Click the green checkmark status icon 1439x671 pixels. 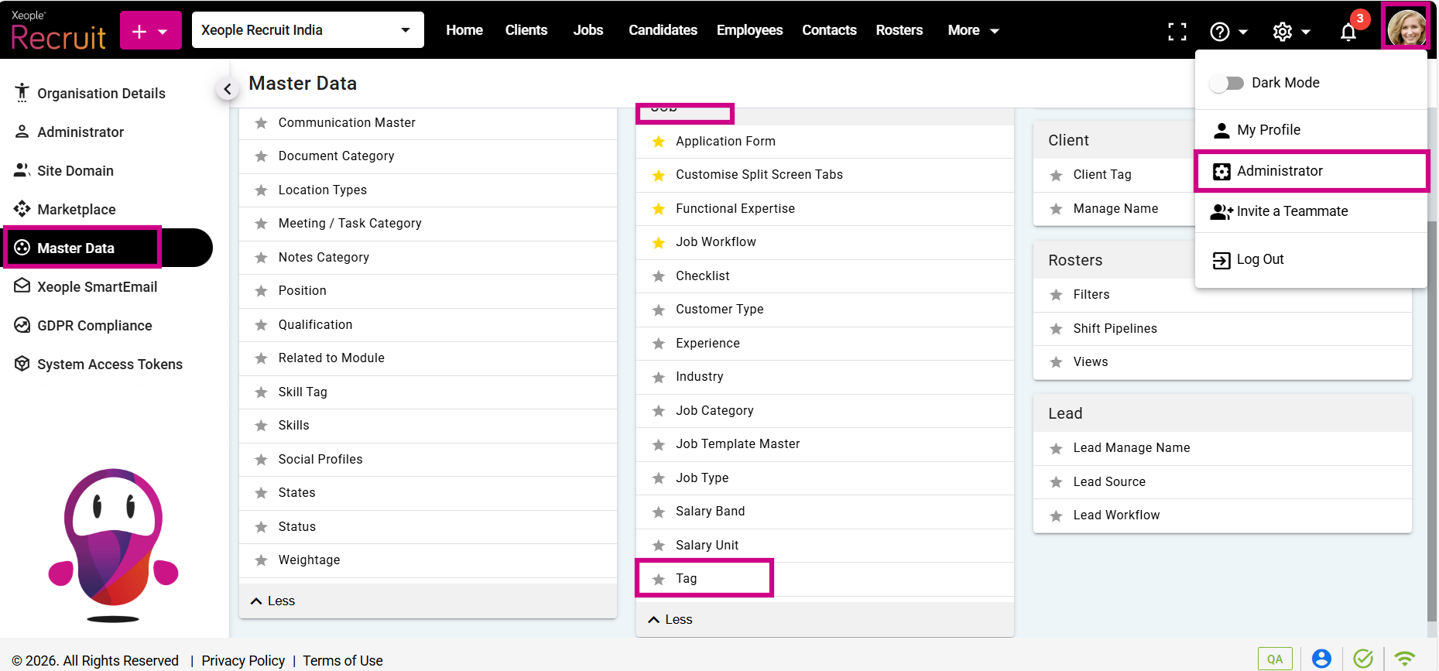[x=1363, y=659]
